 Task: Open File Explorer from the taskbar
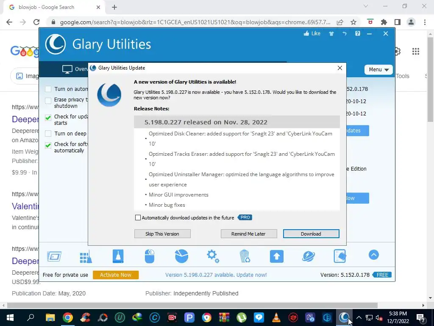coord(50,318)
